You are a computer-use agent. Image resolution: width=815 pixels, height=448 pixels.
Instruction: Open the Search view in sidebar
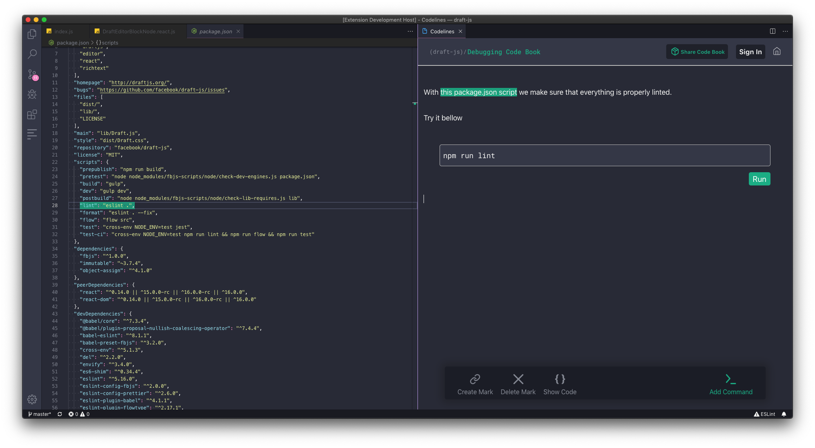tap(32, 54)
